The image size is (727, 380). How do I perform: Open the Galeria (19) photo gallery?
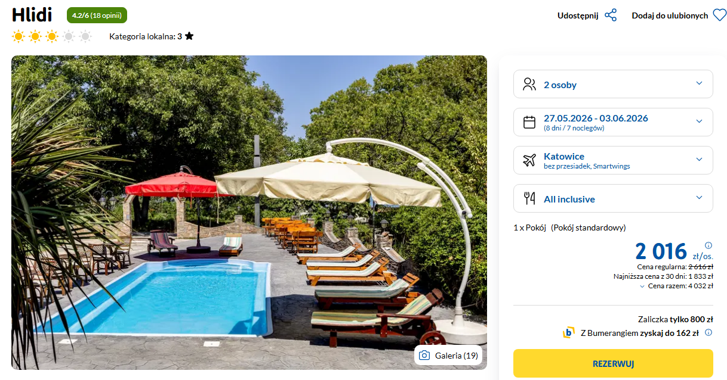coord(448,356)
